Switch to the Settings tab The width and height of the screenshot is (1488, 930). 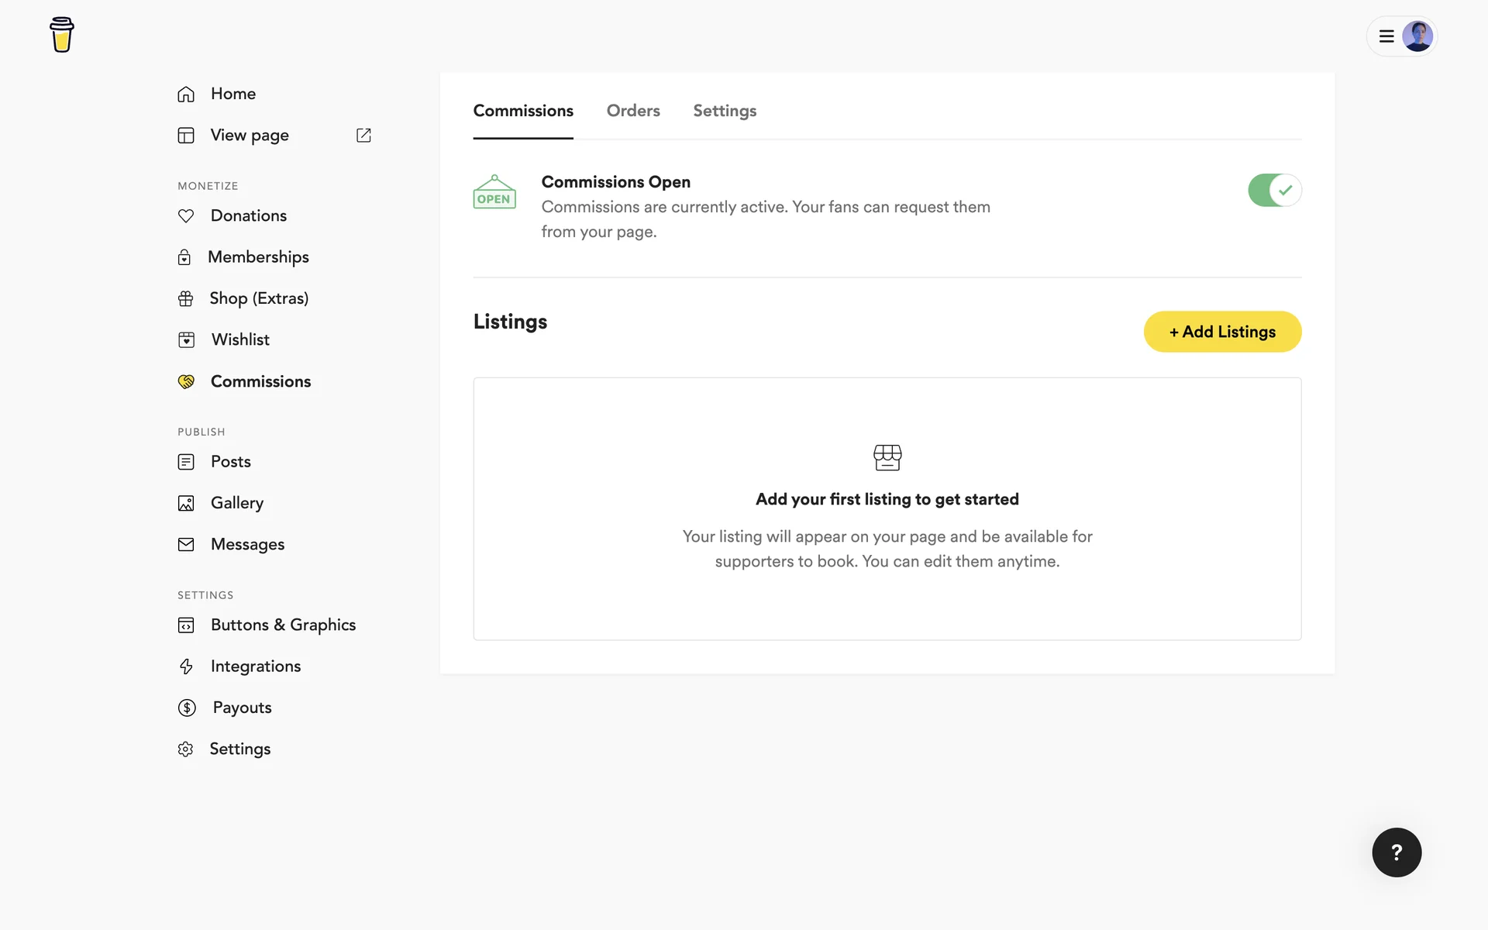point(724,111)
